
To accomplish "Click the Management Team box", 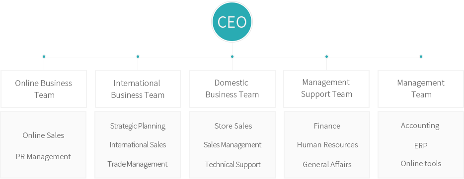I will [x=421, y=89].
